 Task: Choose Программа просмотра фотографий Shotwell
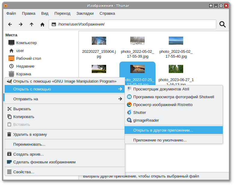[x=174, y=97]
